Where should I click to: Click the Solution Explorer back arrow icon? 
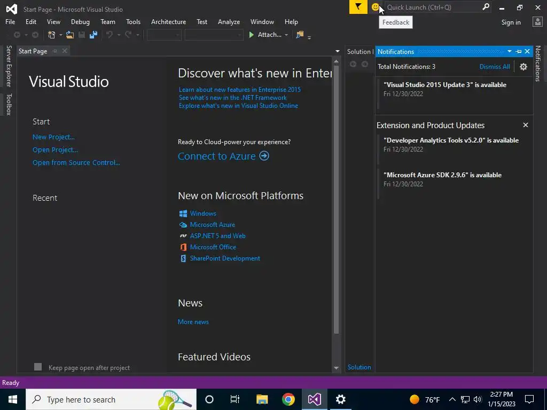[x=353, y=64]
